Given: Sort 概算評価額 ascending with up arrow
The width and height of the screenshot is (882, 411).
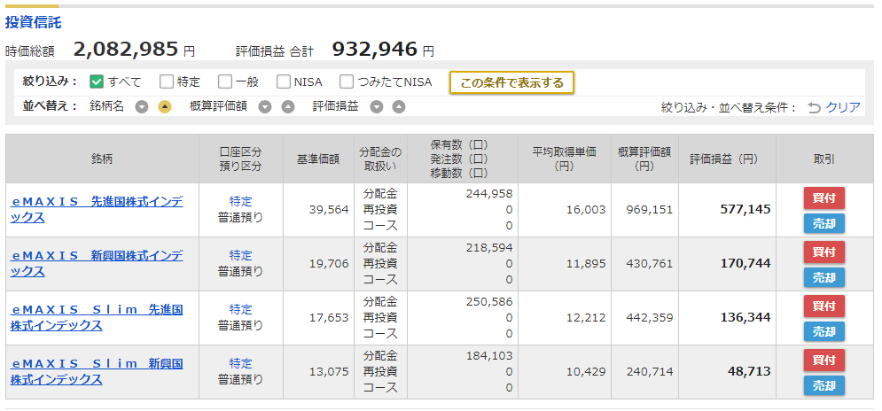Looking at the screenshot, I should (x=287, y=107).
